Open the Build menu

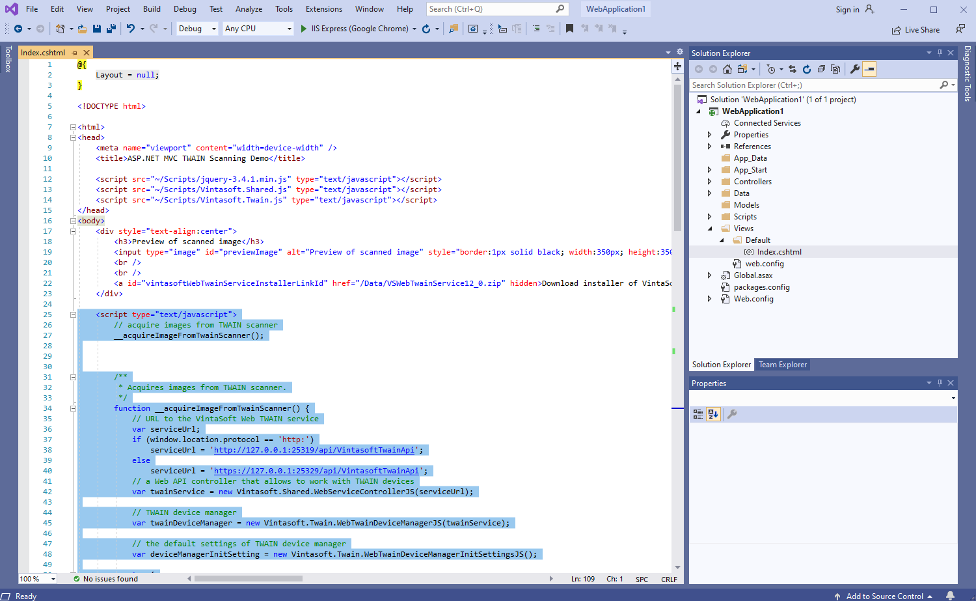[152, 9]
